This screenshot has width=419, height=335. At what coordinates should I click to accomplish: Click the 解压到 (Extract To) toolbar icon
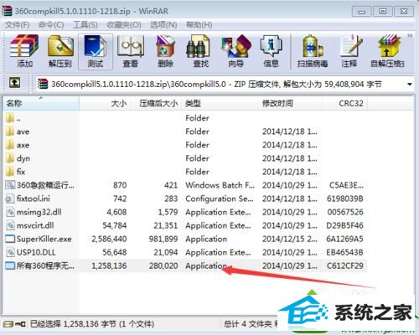[x=60, y=51]
